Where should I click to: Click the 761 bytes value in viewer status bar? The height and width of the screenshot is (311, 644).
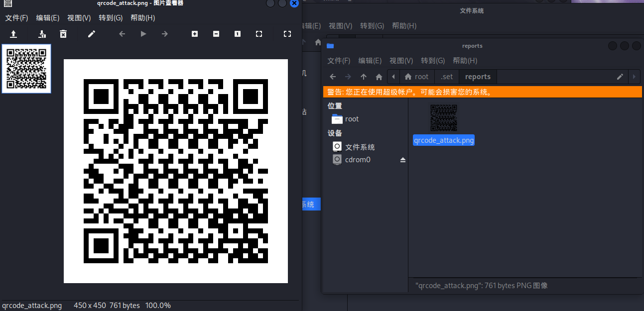click(x=125, y=306)
